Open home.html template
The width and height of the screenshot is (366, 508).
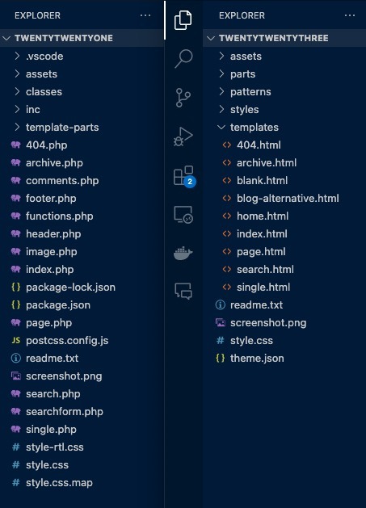coord(284,216)
